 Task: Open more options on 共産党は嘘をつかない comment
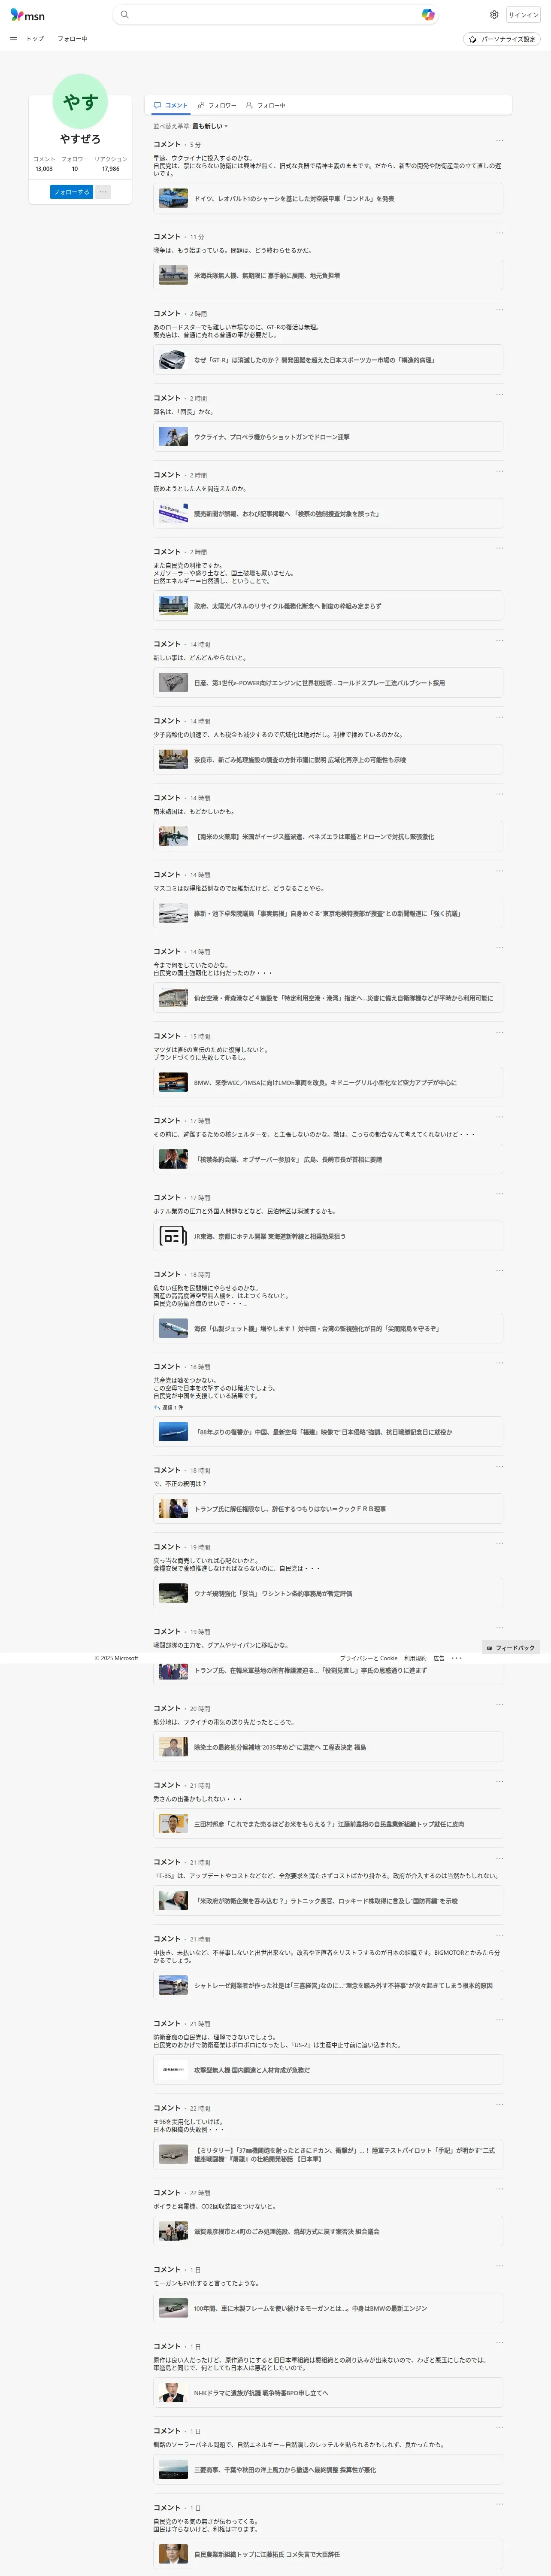click(x=499, y=1363)
